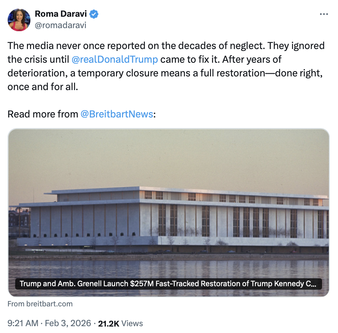Open the more options three-dot menu
Viewport: 338px width, 333px height.
[324, 14]
